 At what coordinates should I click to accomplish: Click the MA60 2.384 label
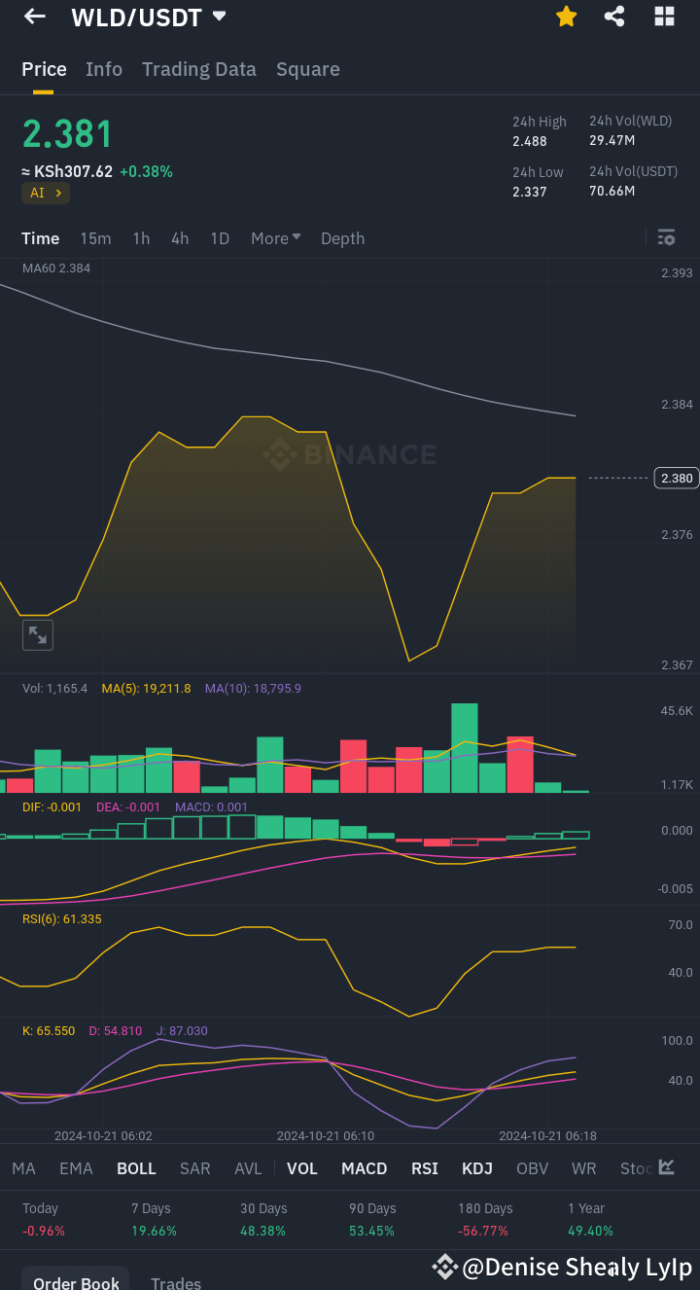coord(56,268)
